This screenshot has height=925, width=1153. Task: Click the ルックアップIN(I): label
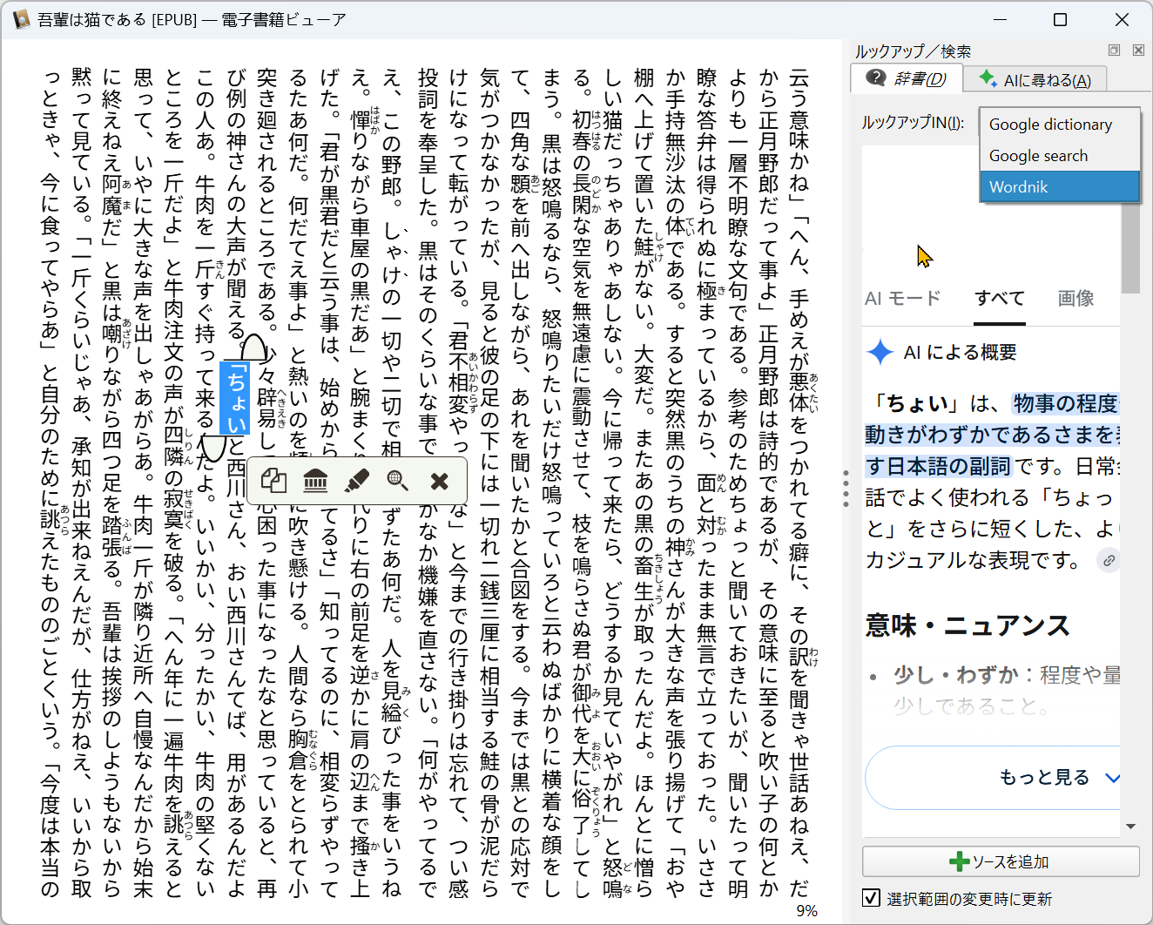914,123
